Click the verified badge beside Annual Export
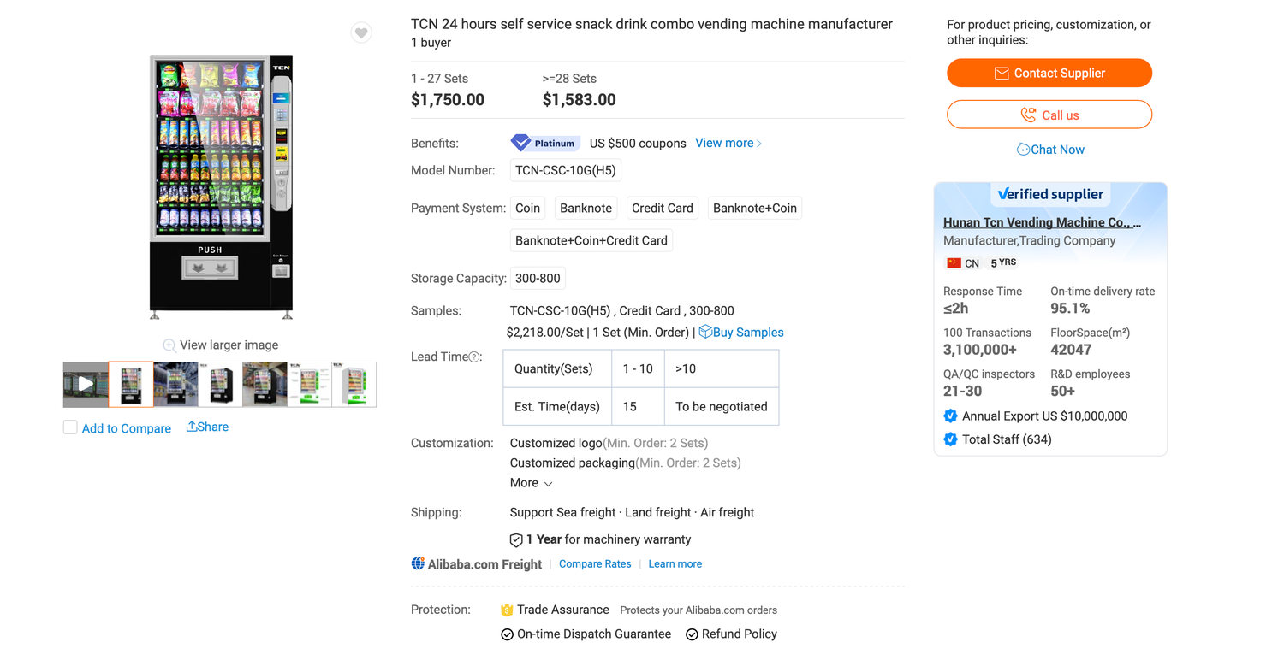 point(950,416)
